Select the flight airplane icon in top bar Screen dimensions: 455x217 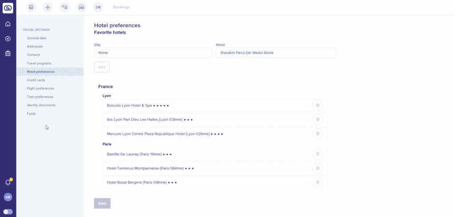(x=48, y=7)
